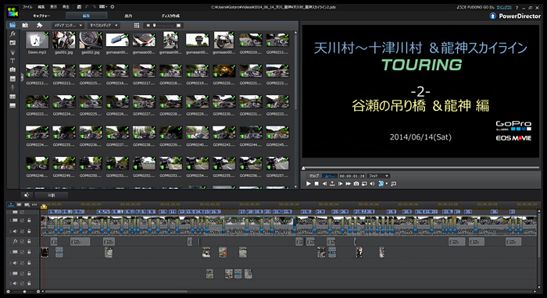Toggle audio track 2 enable checkbox
This screenshot has width=547, height=298.
[23, 263]
